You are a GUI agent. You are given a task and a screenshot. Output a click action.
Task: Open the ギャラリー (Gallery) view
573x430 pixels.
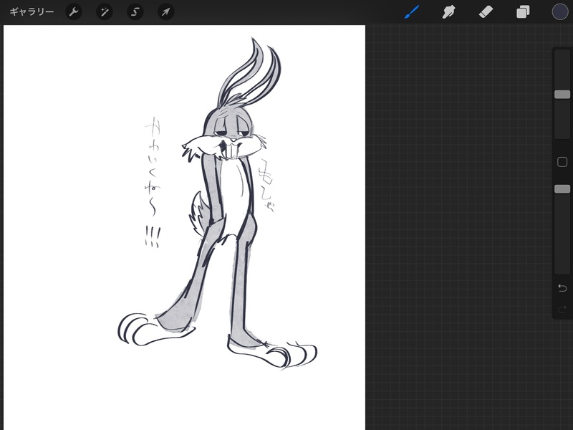coord(32,11)
